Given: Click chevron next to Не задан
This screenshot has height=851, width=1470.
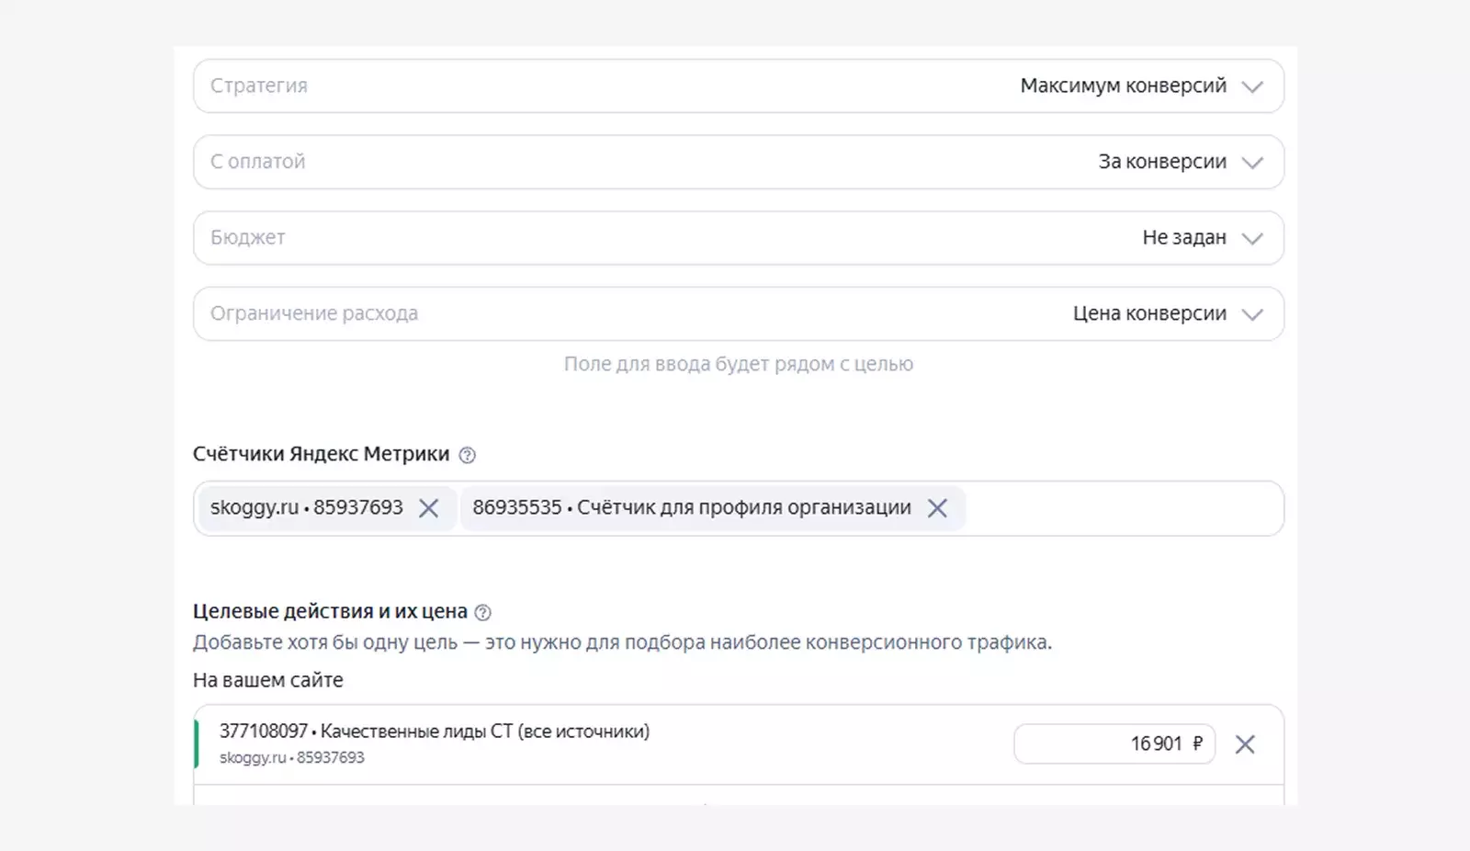Looking at the screenshot, I should point(1252,239).
